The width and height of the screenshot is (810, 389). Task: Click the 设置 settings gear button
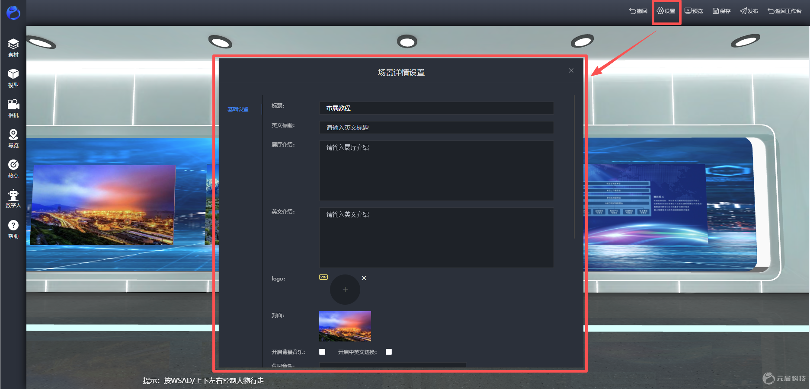point(666,11)
